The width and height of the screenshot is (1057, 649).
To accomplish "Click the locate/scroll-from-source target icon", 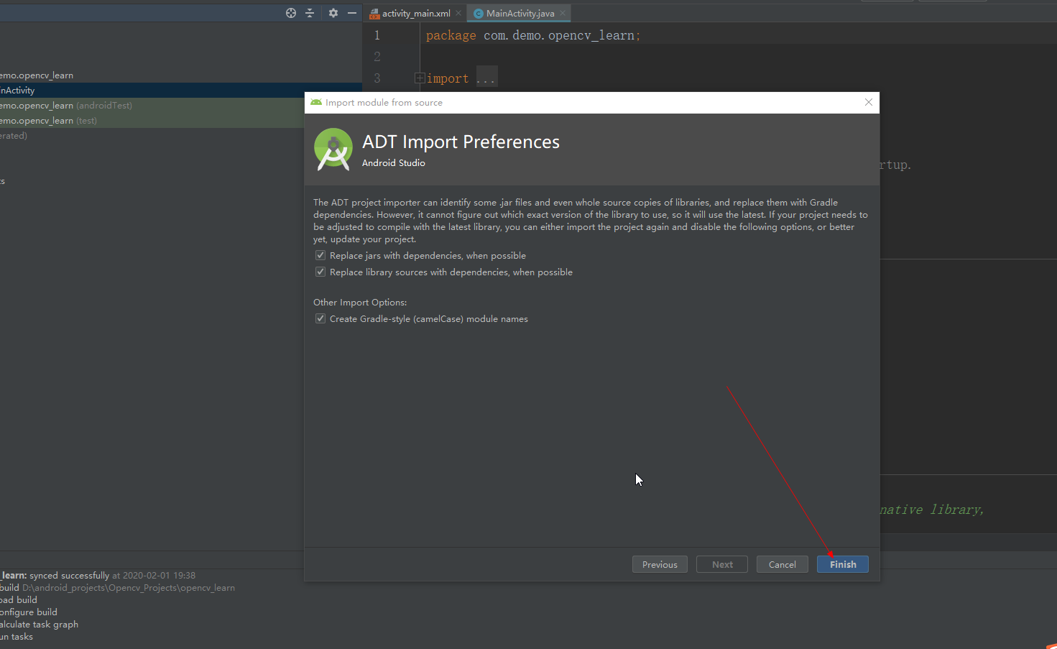I will tap(291, 13).
